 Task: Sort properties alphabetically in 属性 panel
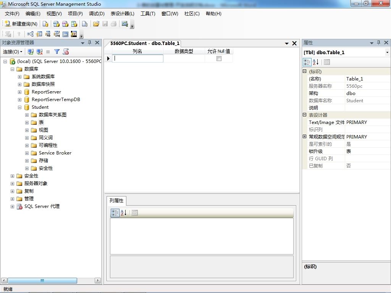pos(316,62)
